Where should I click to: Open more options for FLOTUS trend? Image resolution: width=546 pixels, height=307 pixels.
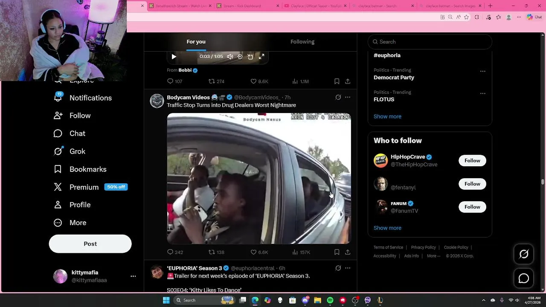[482, 93]
